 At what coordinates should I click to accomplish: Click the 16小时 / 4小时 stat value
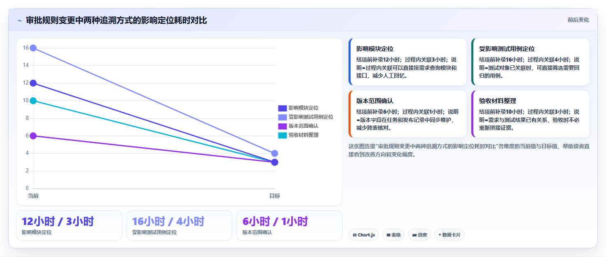tap(168, 222)
